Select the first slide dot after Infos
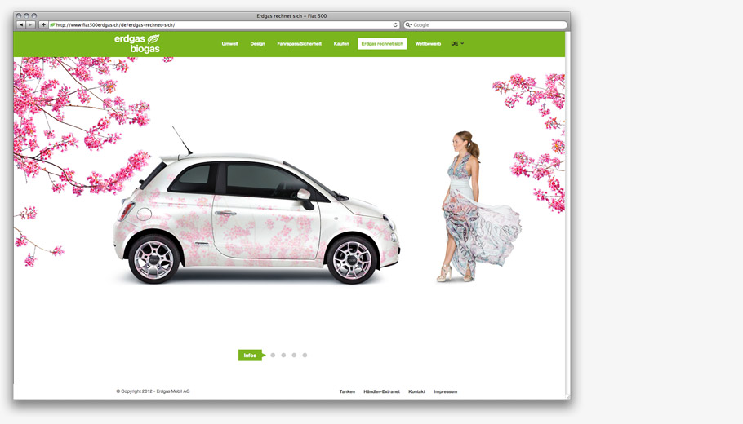 [x=273, y=355]
